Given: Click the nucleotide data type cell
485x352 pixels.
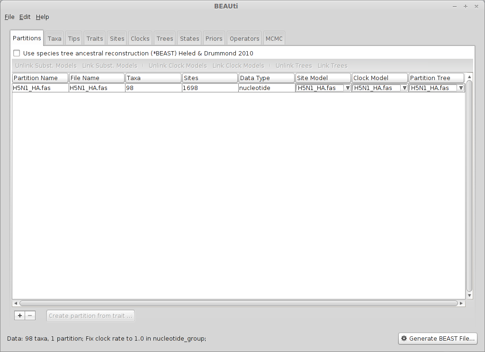Looking at the screenshot, I should pyautogui.click(x=267, y=88).
